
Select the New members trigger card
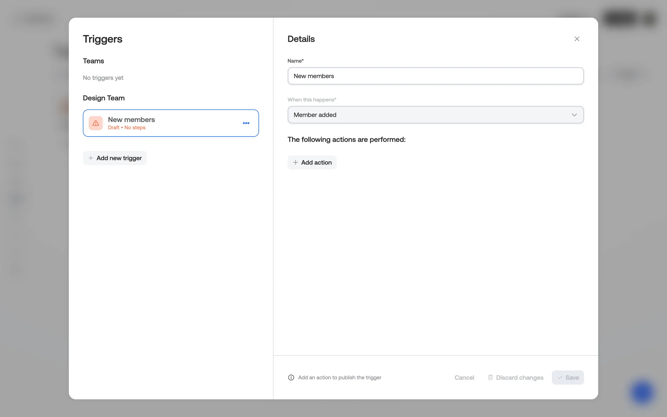tap(174, 123)
